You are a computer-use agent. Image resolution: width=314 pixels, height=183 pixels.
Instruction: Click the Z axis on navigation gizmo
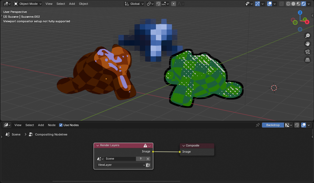tap(300, 13)
